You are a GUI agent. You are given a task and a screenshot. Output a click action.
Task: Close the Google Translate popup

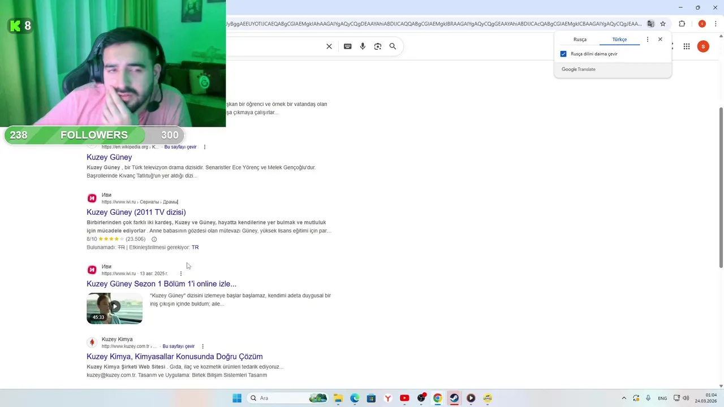coord(660,40)
